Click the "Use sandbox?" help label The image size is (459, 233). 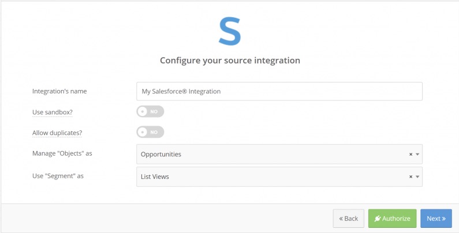tap(52, 112)
